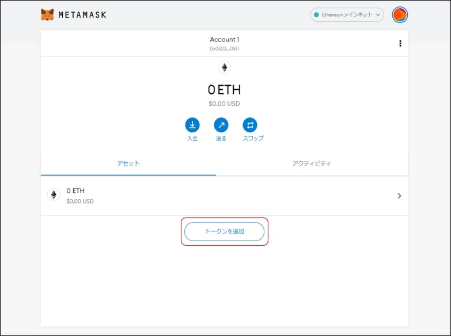Click the green network status dot

coord(316,15)
